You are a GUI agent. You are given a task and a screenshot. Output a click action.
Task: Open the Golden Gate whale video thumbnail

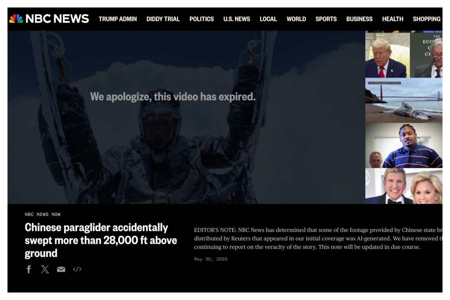(x=404, y=101)
